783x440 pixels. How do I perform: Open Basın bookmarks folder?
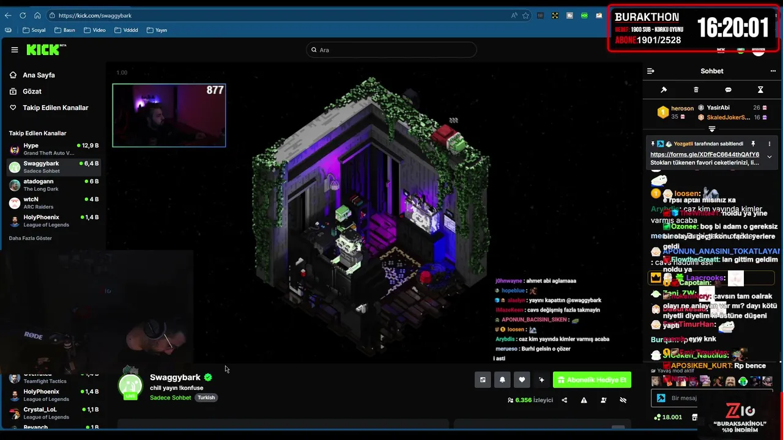(x=65, y=30)
